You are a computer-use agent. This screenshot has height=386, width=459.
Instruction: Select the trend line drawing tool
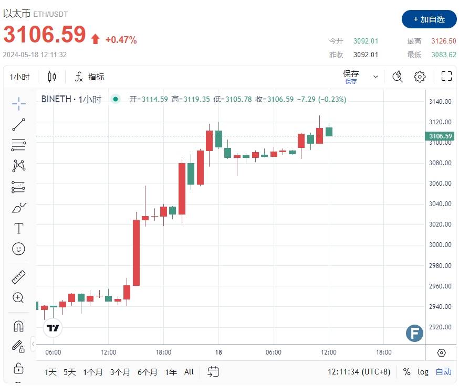pyautogui.click(x=18, y=124)
